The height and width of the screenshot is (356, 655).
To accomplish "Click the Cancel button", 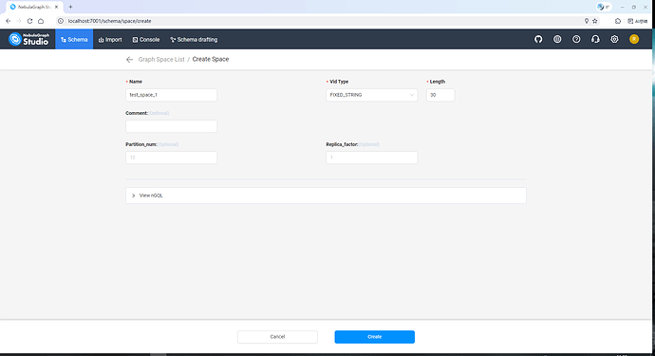I will 277,337.
